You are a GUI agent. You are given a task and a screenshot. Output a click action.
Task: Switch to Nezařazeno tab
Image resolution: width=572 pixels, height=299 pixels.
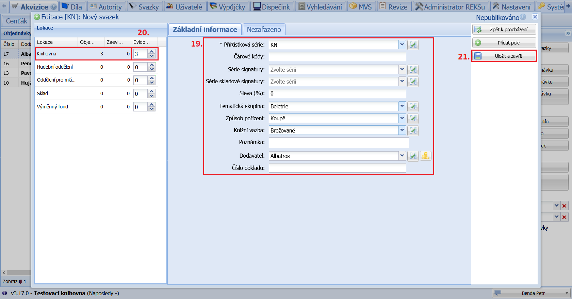pos(264,30)
